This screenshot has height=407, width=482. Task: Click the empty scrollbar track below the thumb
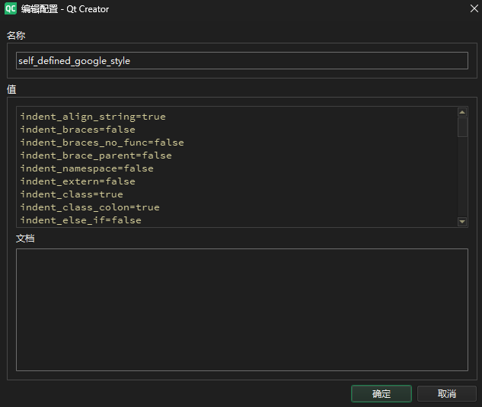point(462,177)
